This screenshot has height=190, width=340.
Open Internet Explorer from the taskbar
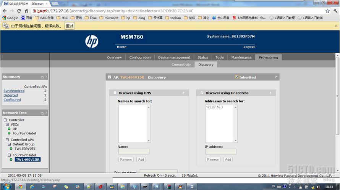point(32,187)
